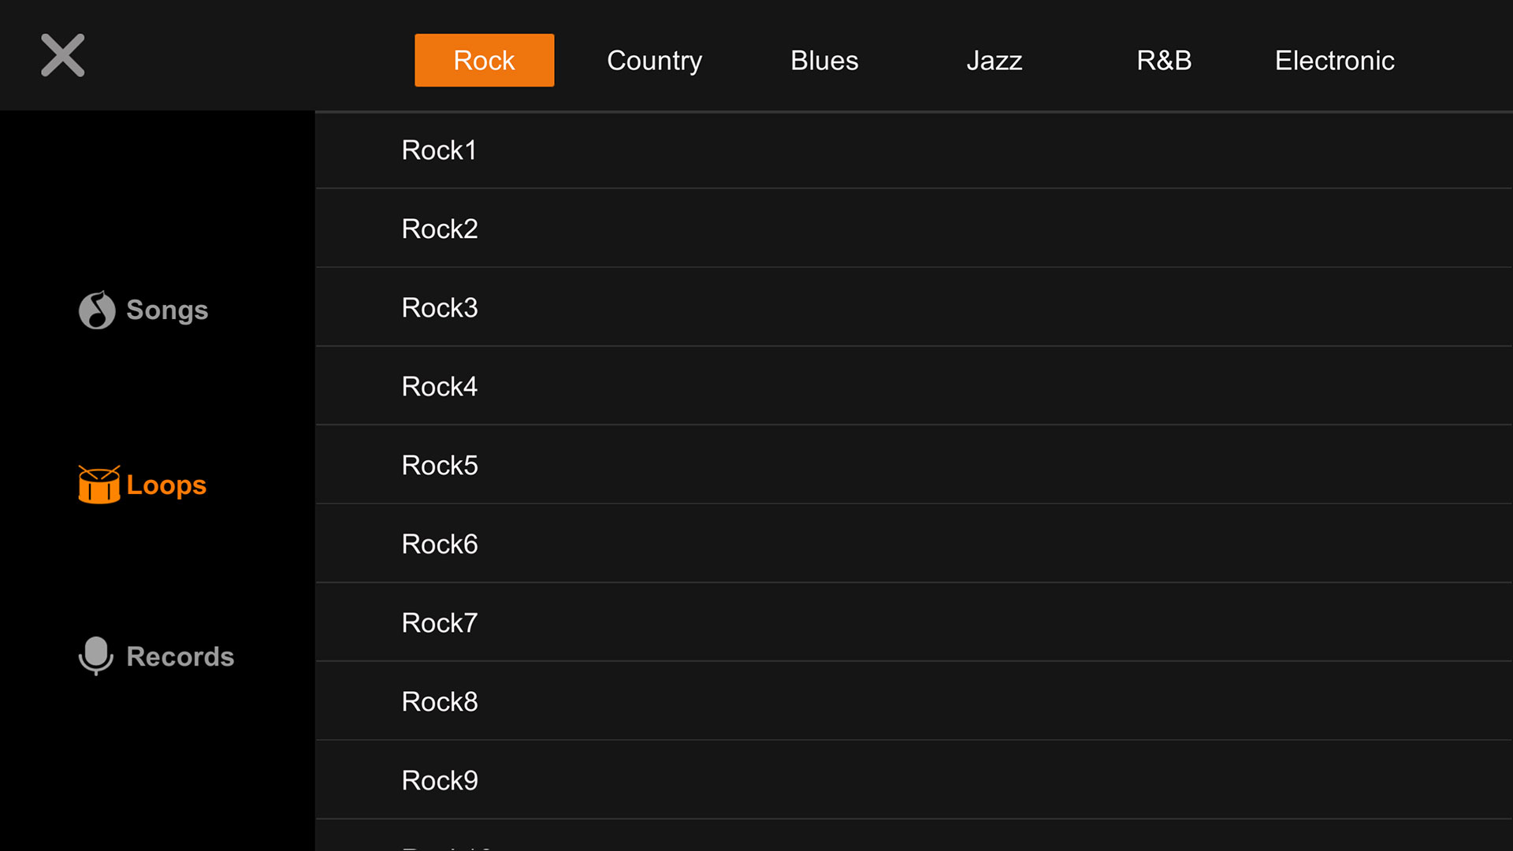This screenshot has height=851, width=1513.
Task: Tap the Rock6 loop row
Action: point(440,544)
